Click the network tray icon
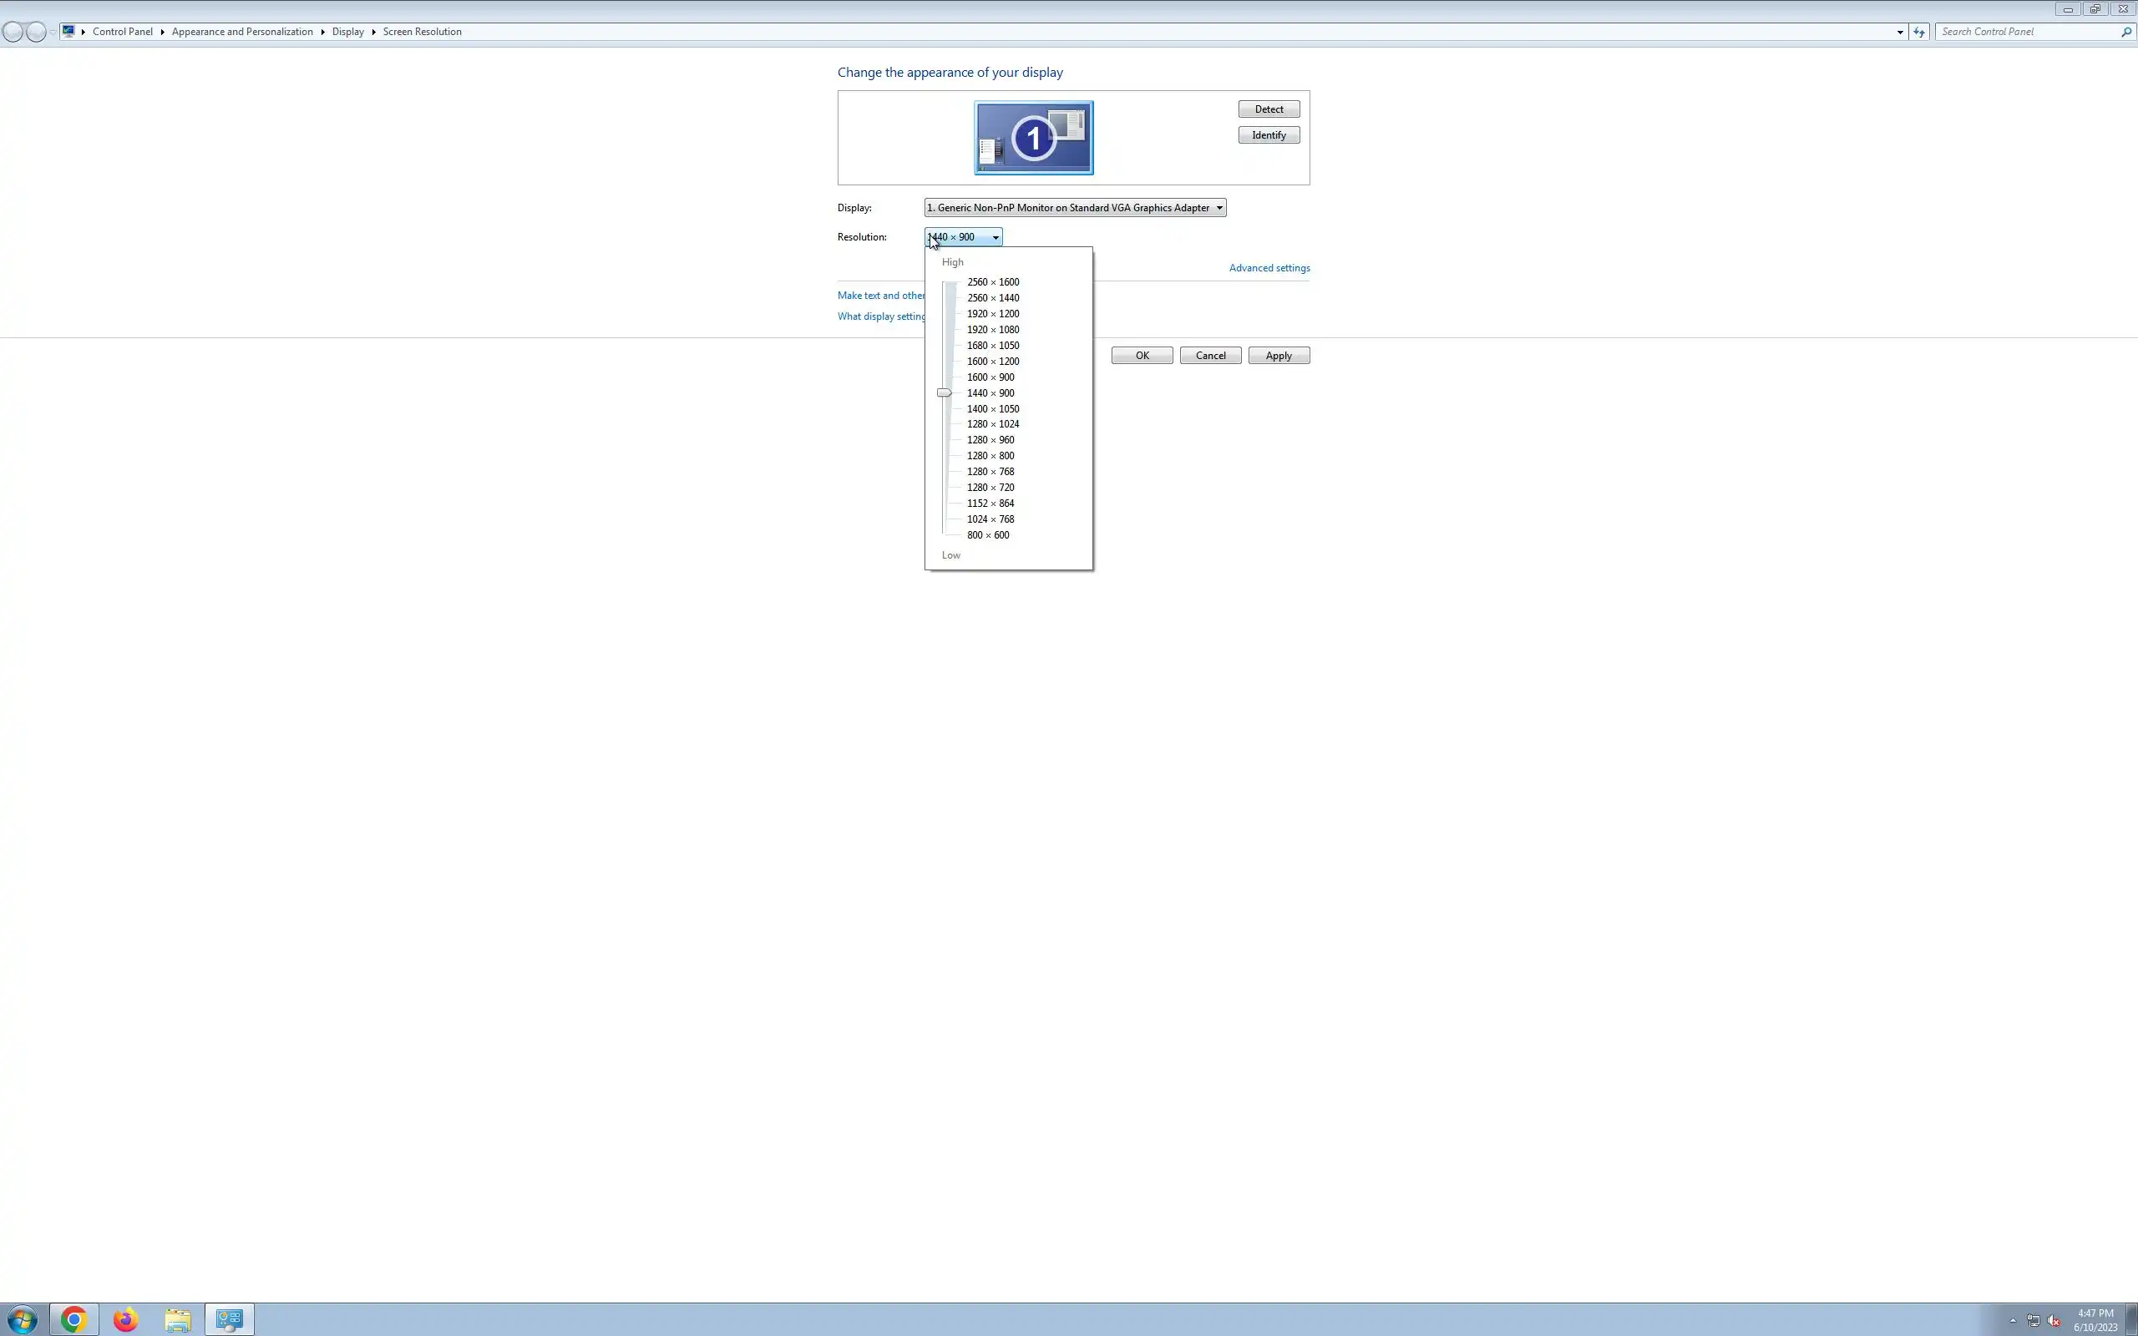 click(2033, 1321)
